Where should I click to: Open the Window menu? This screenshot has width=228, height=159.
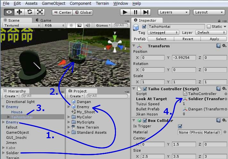[121, 3]
